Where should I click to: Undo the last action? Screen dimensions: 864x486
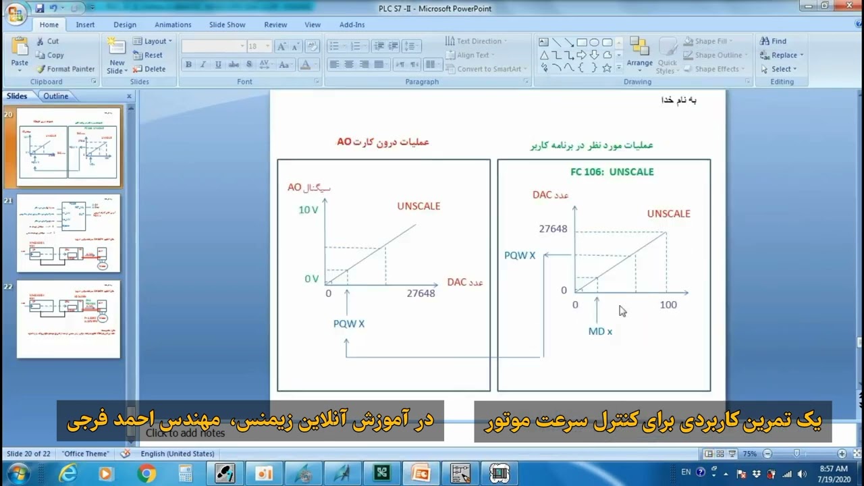click(x=54, y=8)
